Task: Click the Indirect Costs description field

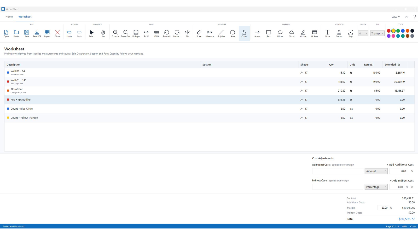Action: [338, 187]
